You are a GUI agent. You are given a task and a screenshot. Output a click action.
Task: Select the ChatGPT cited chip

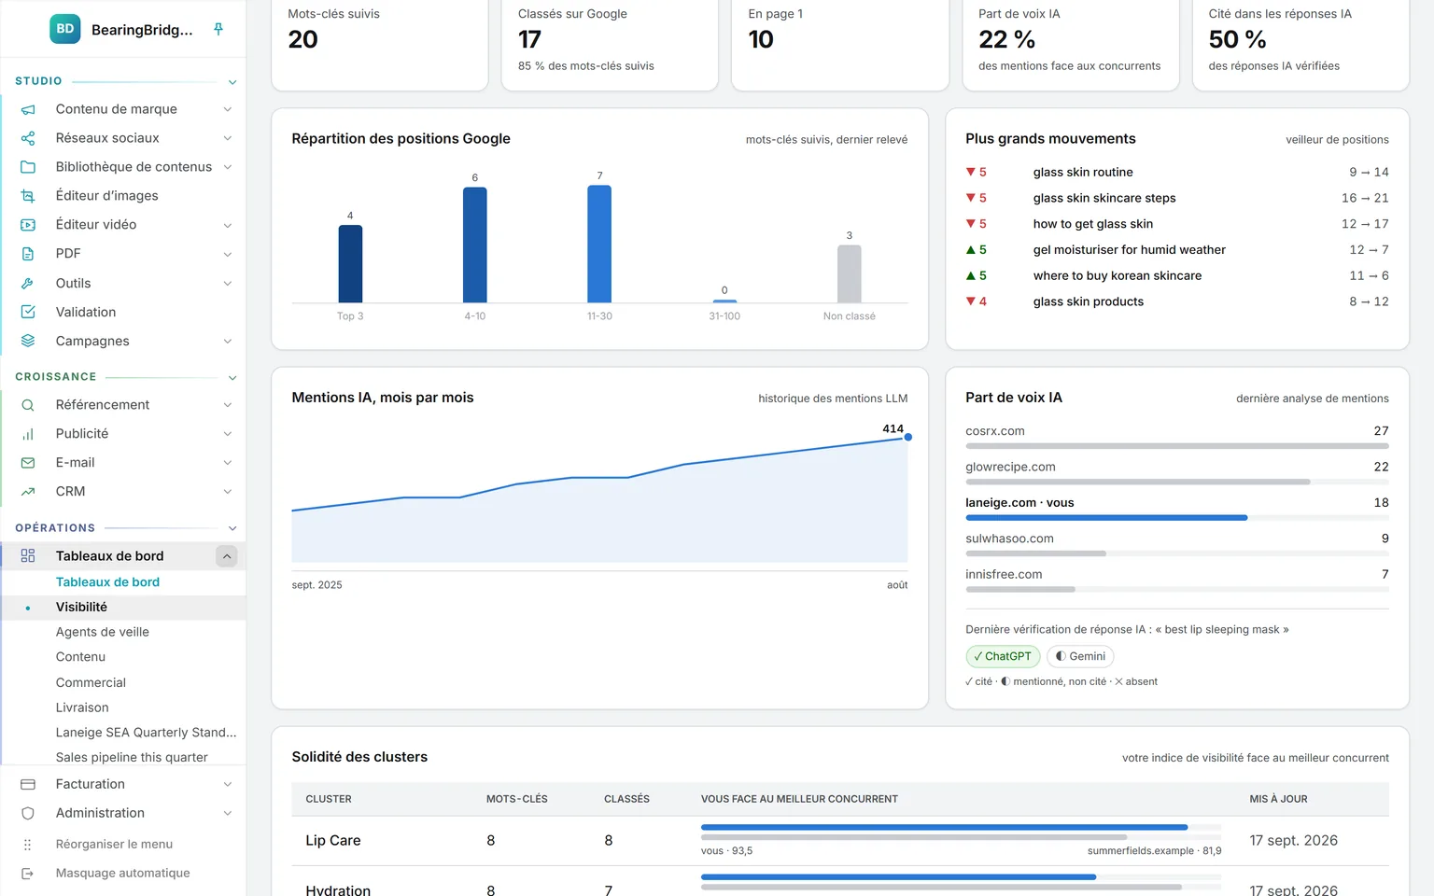pyautogui.click(x=1003, y=656)
